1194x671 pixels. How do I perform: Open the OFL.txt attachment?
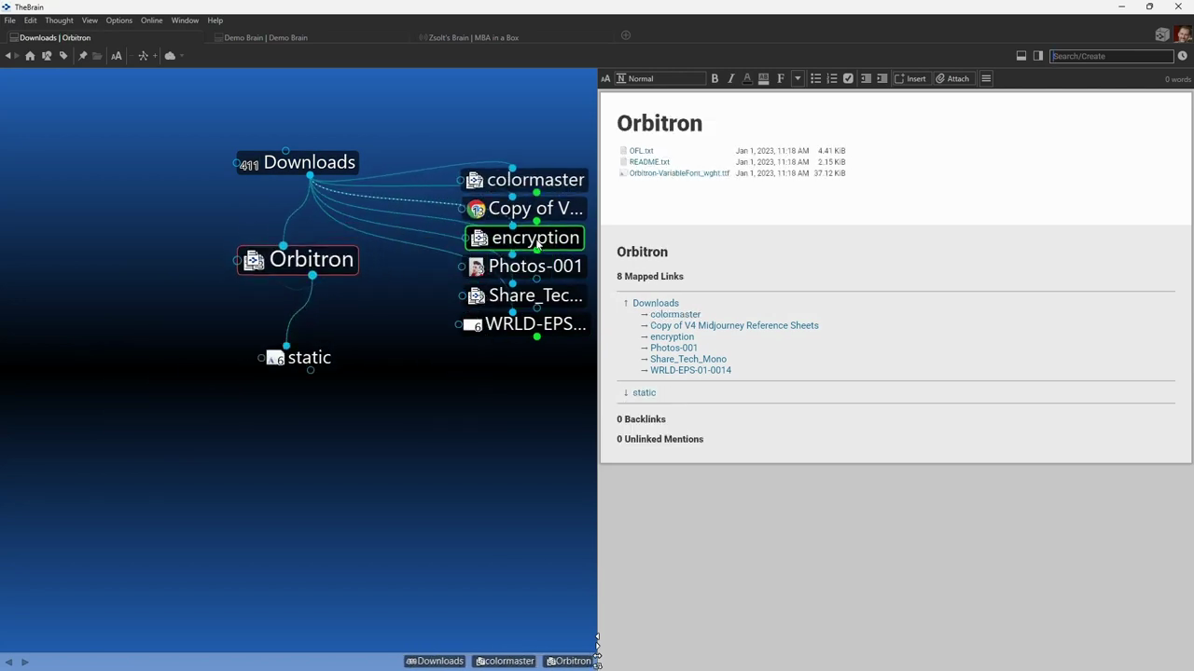(641, 151)
